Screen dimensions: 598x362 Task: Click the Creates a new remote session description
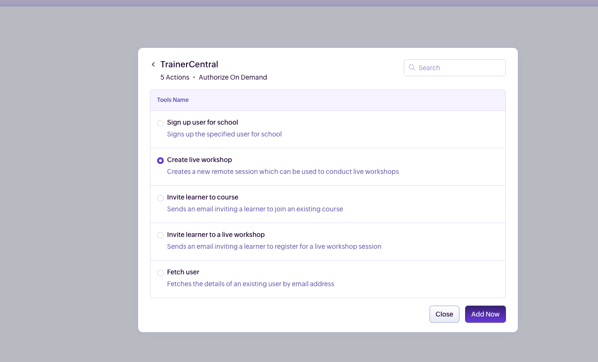283,172
